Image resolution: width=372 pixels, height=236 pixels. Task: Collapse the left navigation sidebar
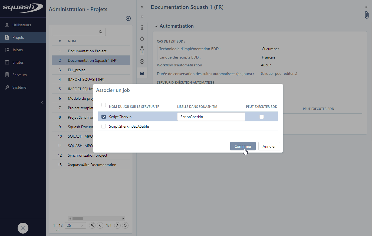click(42, 102)
